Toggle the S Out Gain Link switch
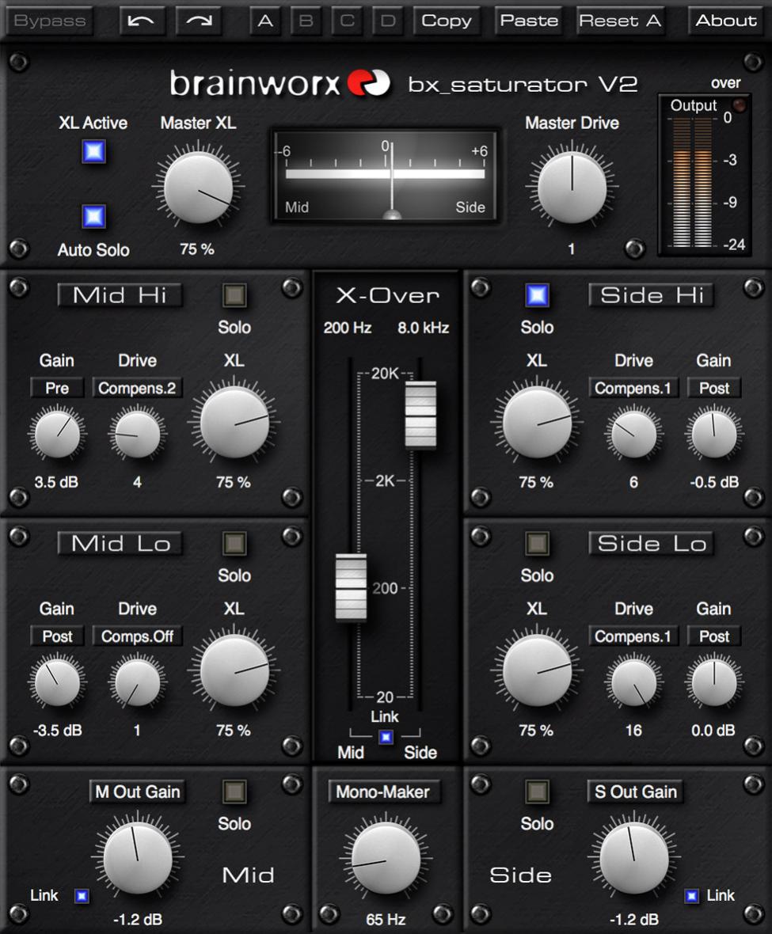772x934 pixels. [691, 896]
